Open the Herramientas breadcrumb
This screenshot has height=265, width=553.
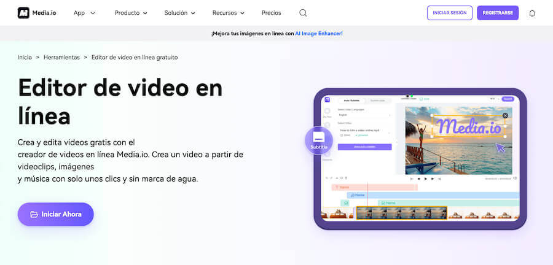[61, 57]
